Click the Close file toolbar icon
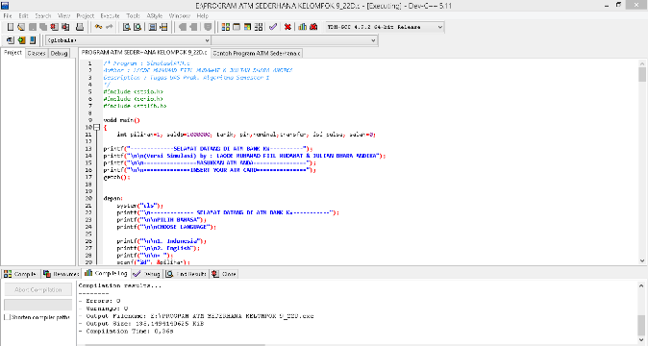 (54, 27)
